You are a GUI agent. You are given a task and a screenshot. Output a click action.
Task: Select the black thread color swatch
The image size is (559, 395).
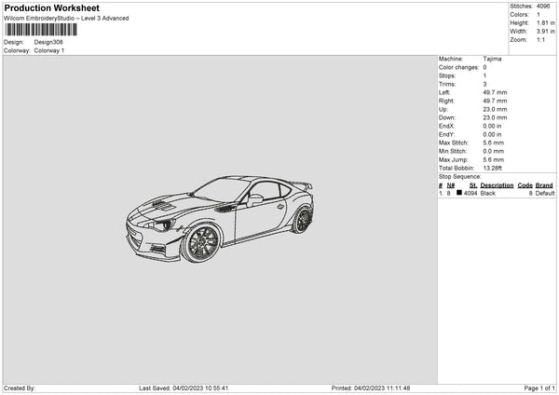tap(459, 193)
